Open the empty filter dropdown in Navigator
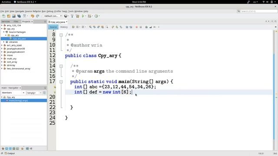The image size is (278, 156). point(34,93)
